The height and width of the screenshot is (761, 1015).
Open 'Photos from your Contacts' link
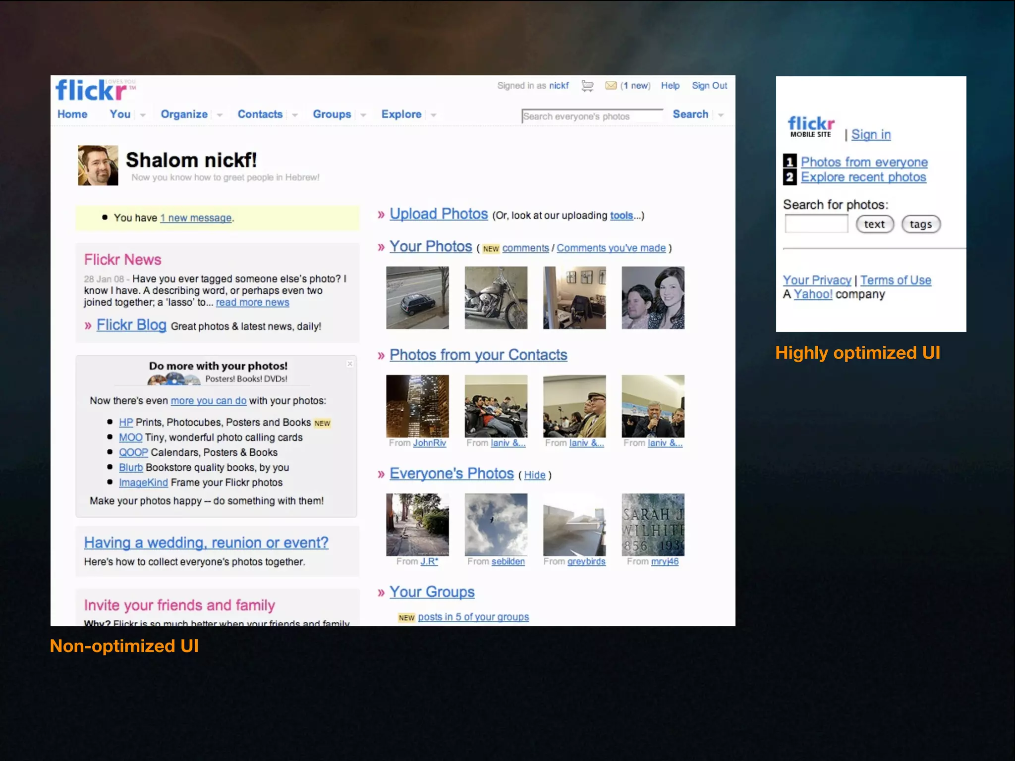(478, 355)
